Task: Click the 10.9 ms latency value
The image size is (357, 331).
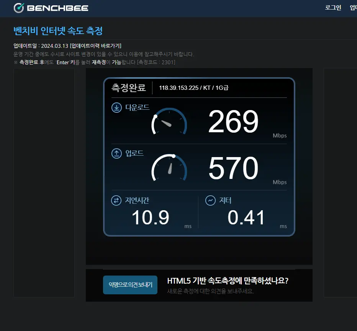Action: pos(151,217)
